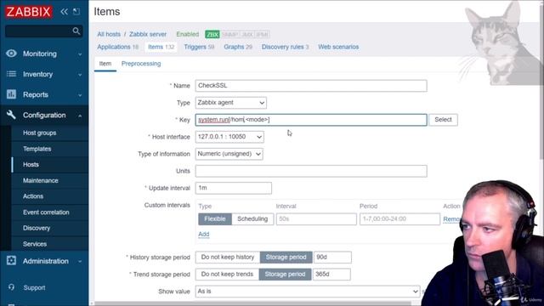
Task: Click the Reports chart icon
Action: point(11,94)
